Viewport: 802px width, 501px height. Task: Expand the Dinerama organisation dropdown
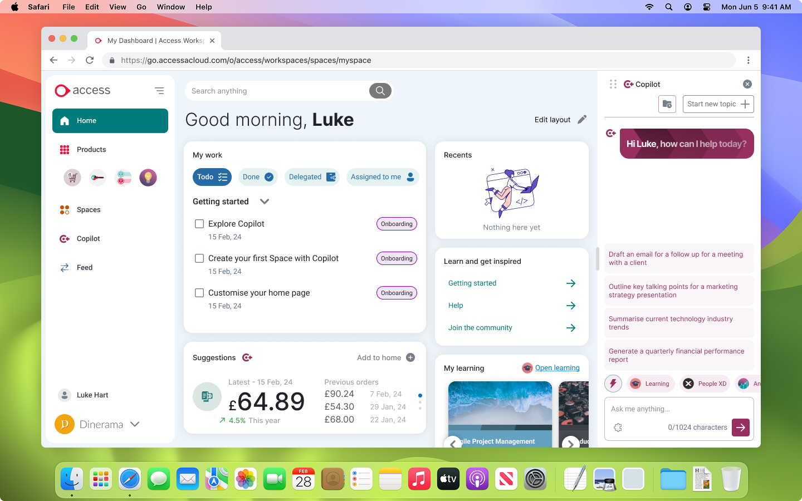(135, 424)
